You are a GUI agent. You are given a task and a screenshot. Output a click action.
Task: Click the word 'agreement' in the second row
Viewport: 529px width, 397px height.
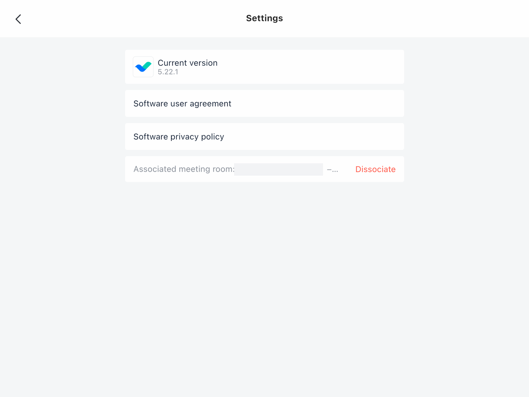click(210, 104)
